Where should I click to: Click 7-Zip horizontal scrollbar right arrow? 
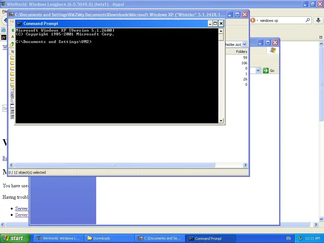coord(245,165)
